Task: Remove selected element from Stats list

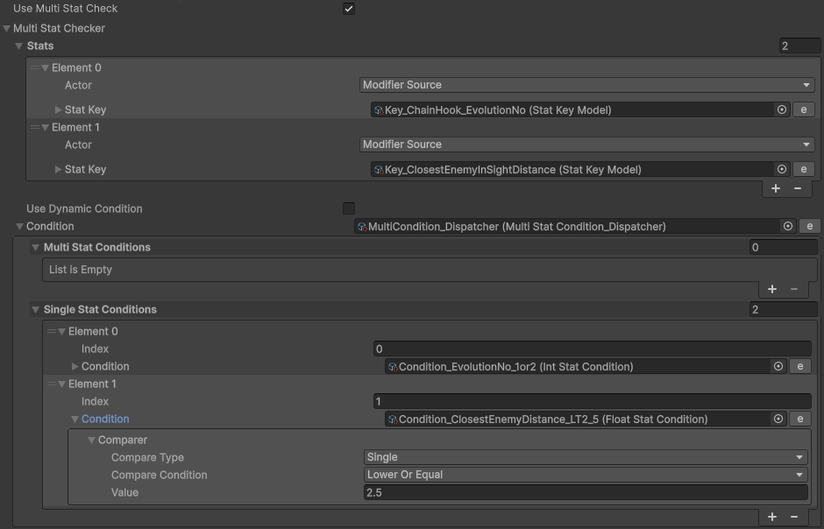Action: click(x=798, y=188)
